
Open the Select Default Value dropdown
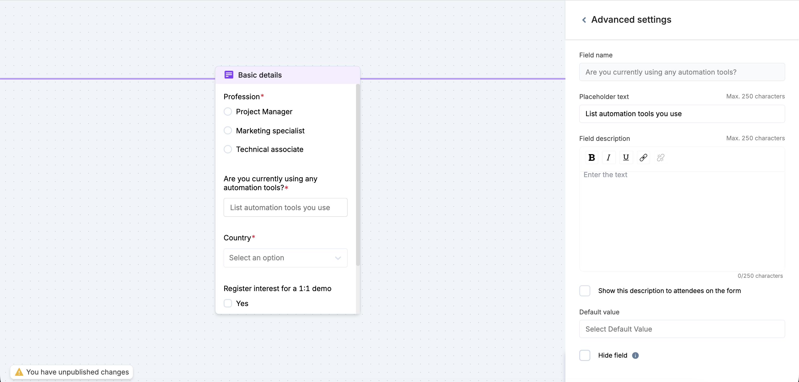point(682,329)
